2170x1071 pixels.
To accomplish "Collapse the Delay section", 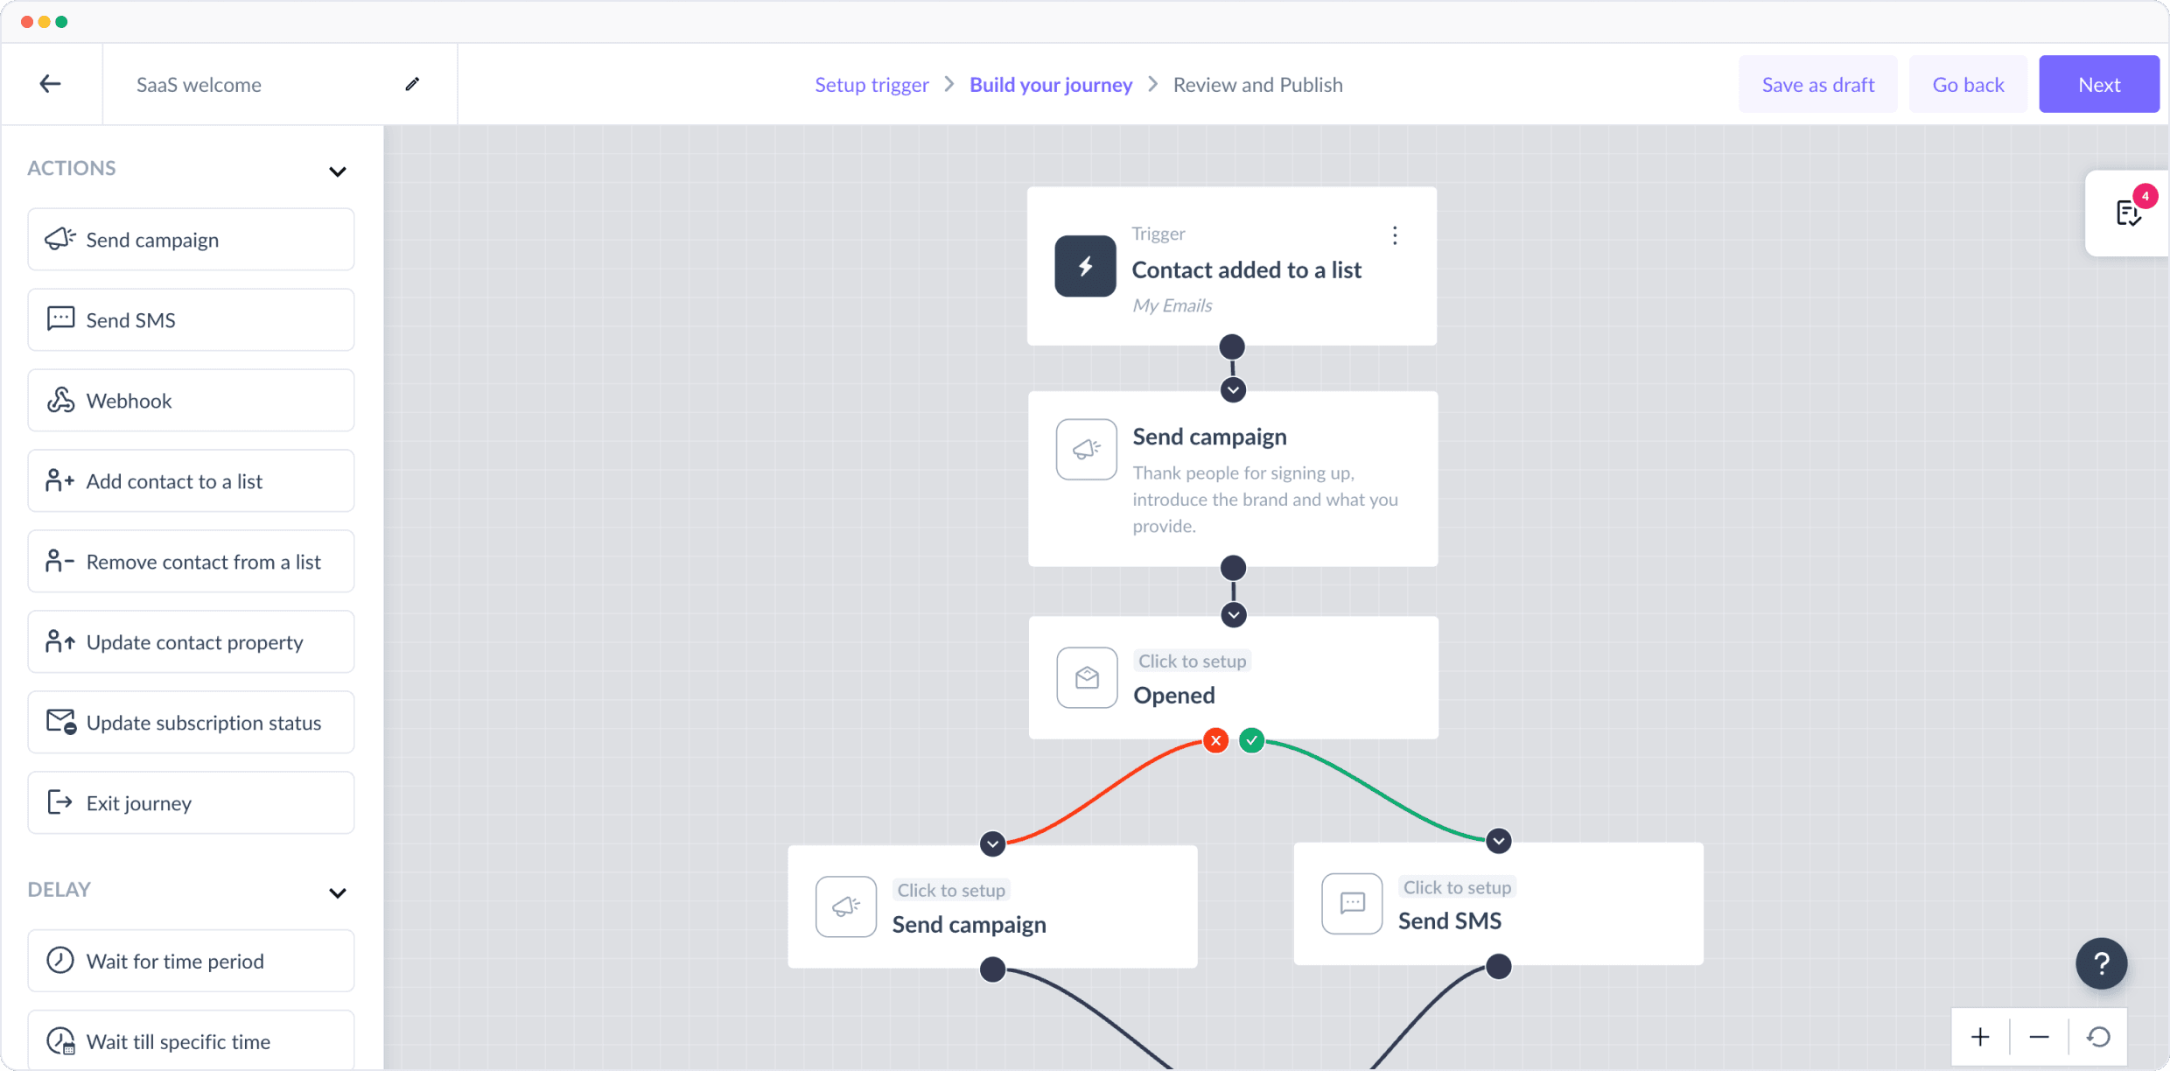I will [x=338, y=892].
